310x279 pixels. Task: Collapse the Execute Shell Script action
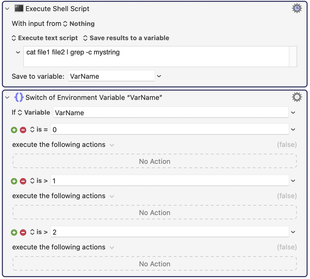click(x=7, y=9)
